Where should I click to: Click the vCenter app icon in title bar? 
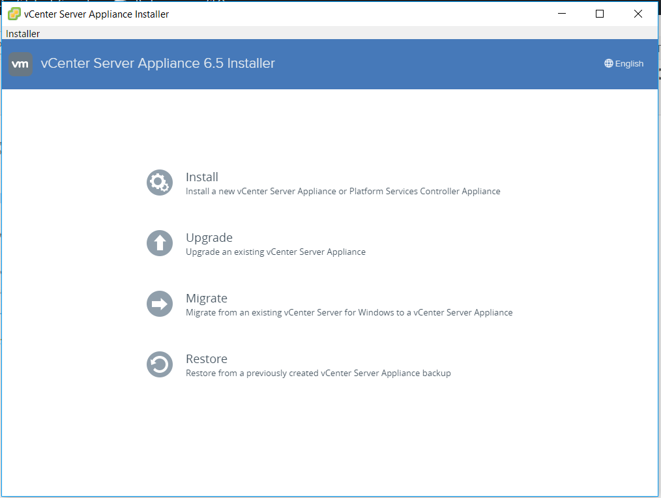[14, 14]
